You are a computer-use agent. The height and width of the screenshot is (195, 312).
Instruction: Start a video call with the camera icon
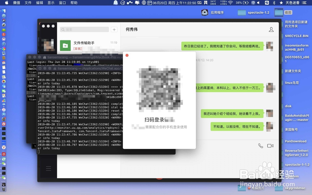pyautogui.click(x=270, y=146)
